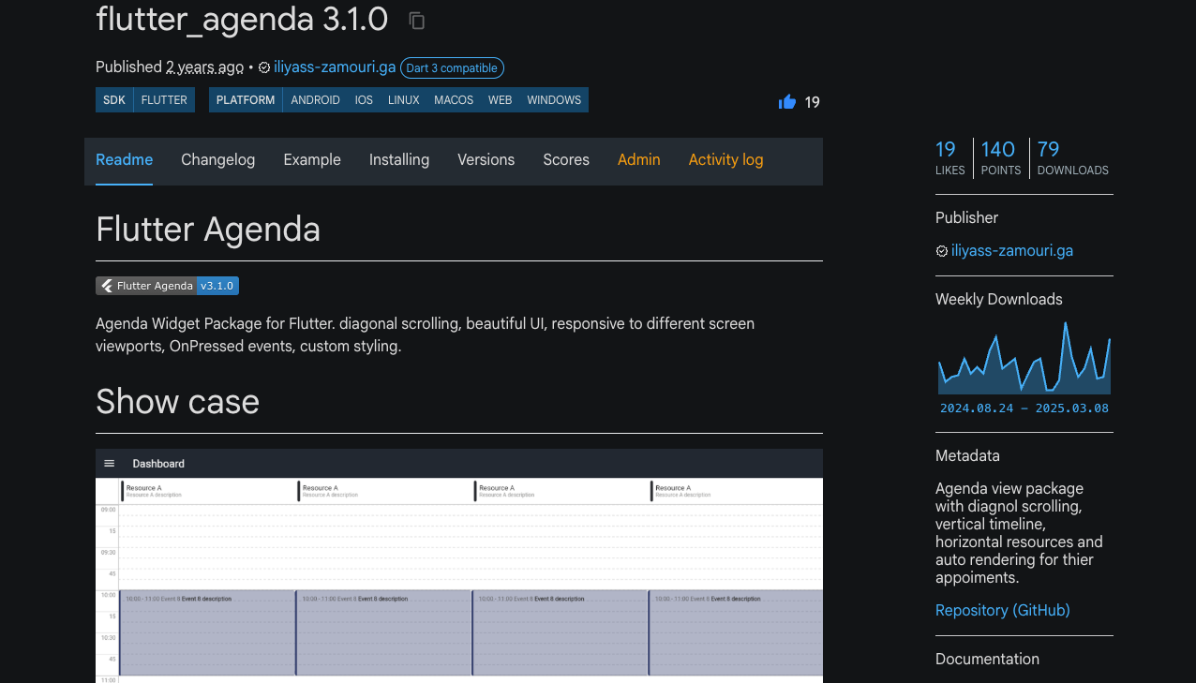Screen dimensions: 1196x683
Task: Filter by IOS platform tag
Action: click(x=364, y=100)
